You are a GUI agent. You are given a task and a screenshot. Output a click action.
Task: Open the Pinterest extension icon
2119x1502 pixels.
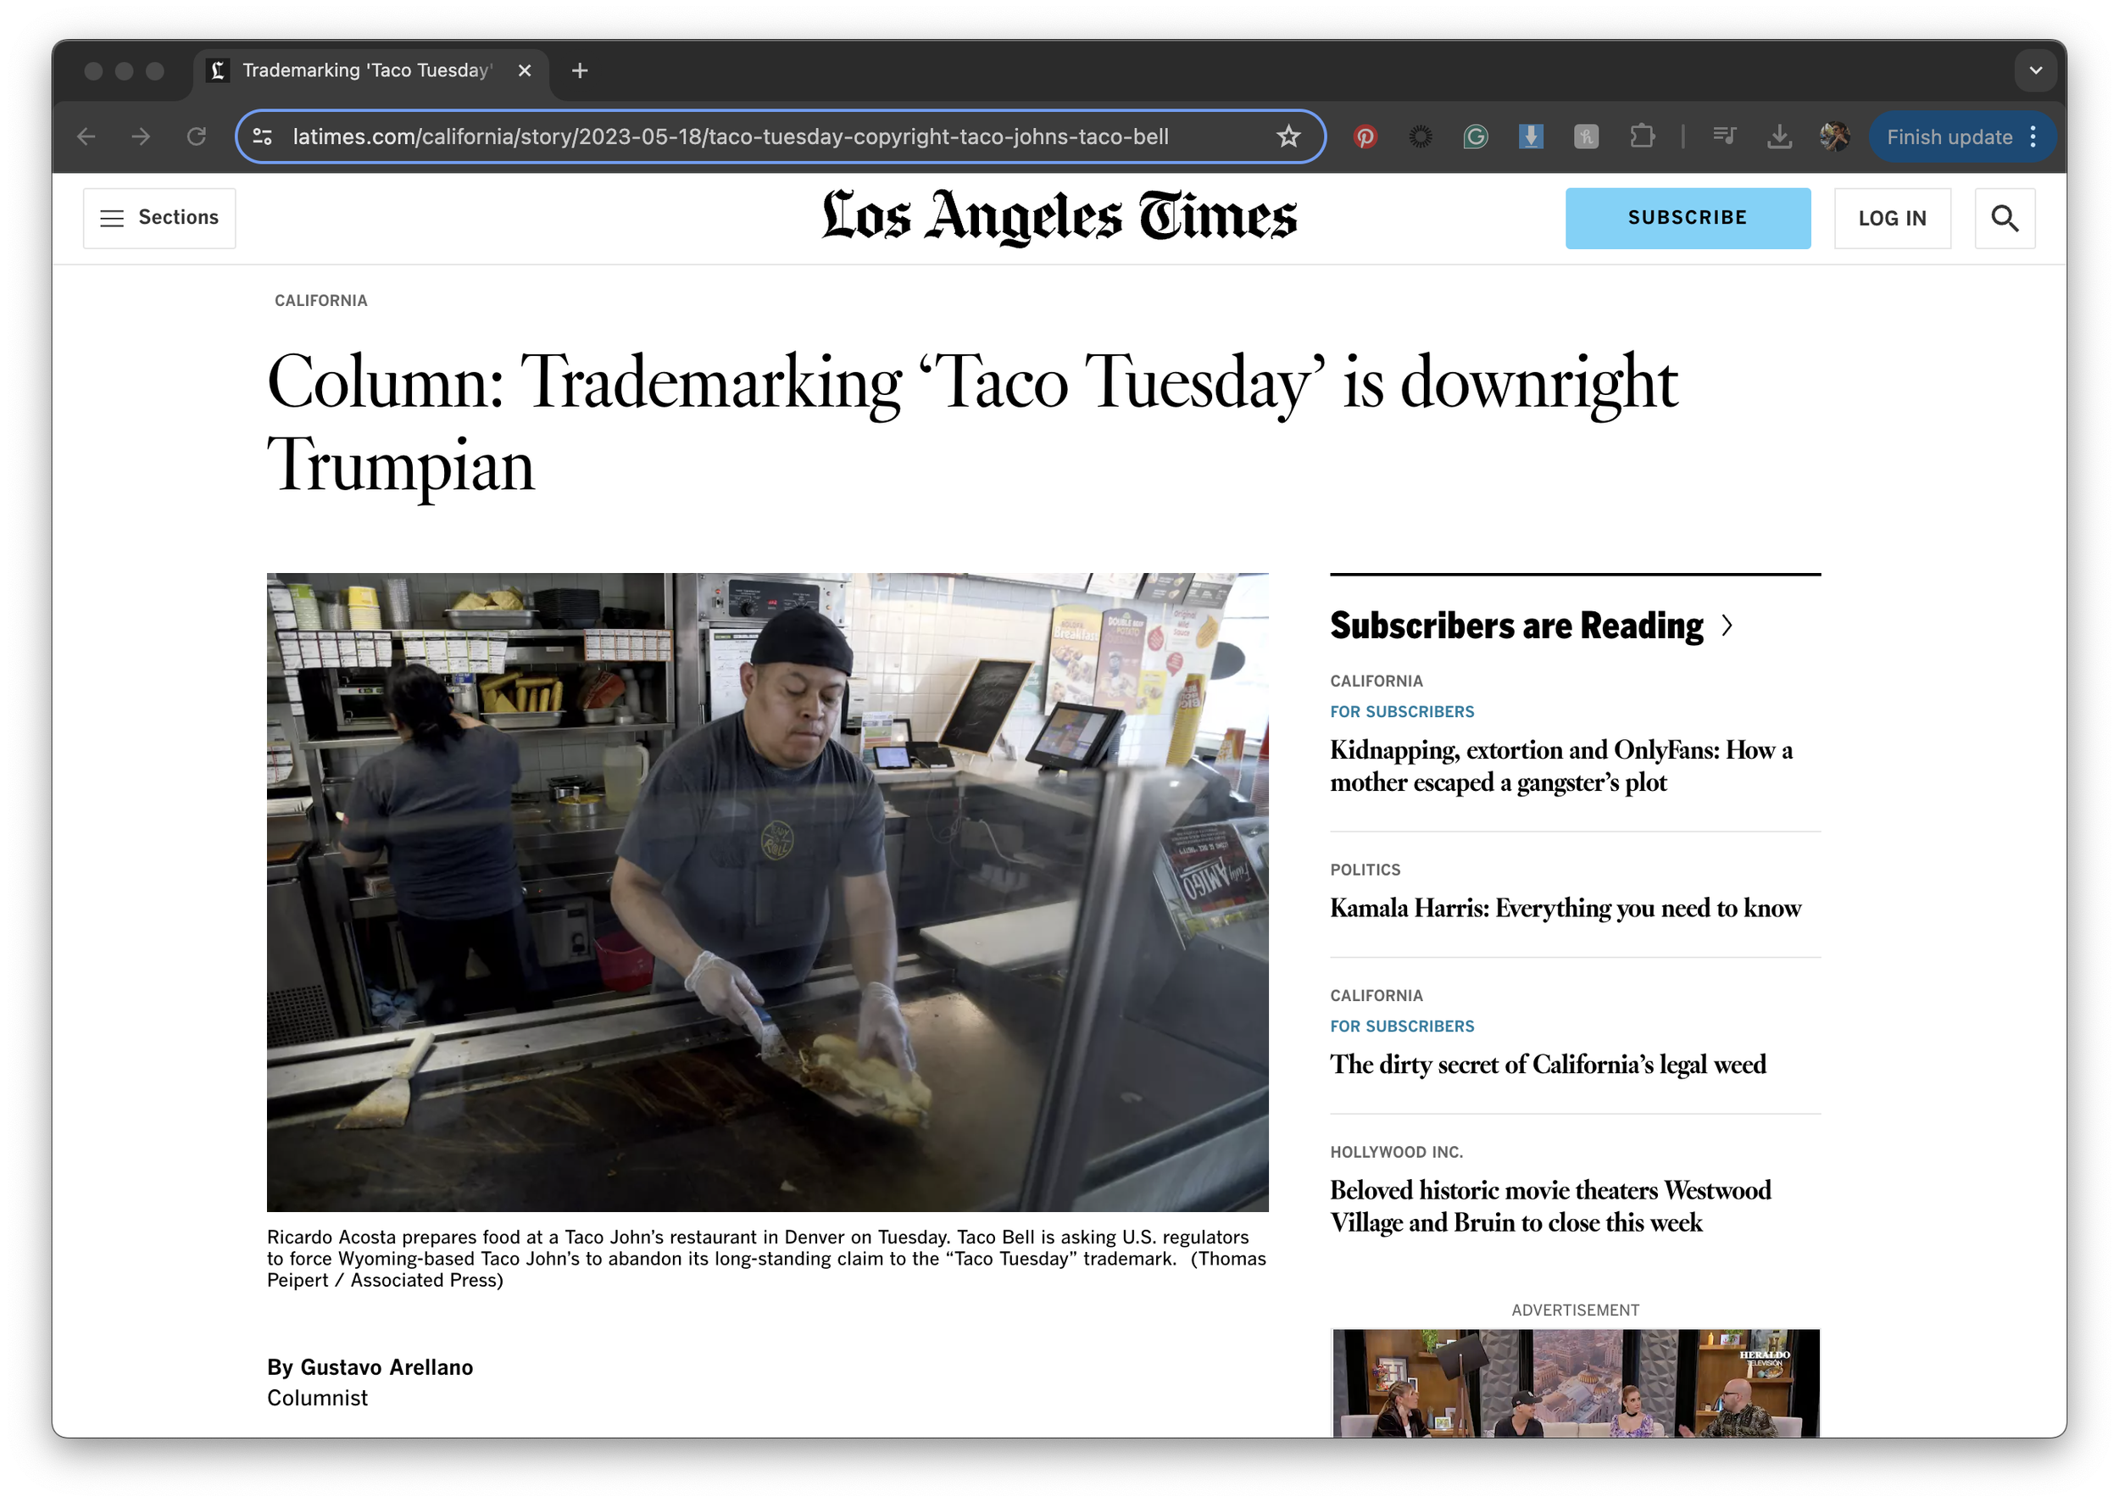point(1365,136)
